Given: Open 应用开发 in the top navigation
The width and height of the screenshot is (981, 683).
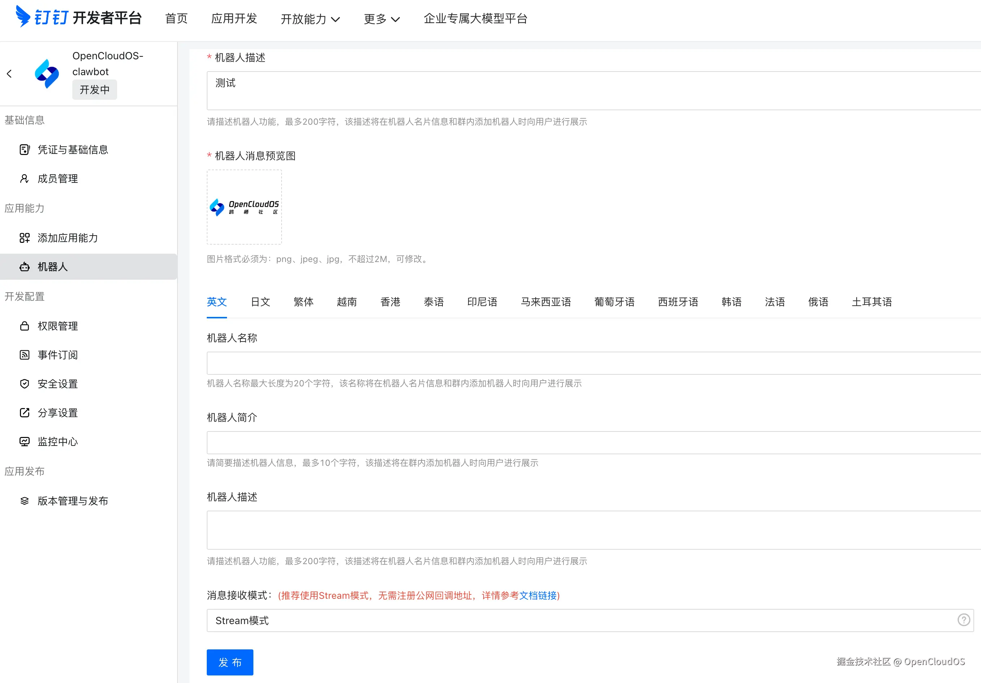Looking at the screenshot, I should [234, 18].
